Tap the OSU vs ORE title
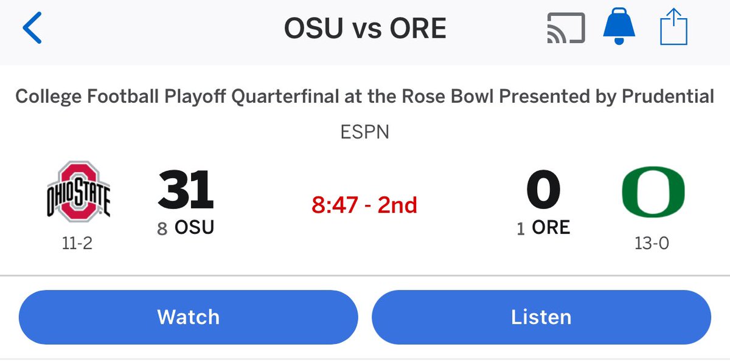Image resolution: width=730 pixels, height=361 pixels. click(x=365, y=29)
